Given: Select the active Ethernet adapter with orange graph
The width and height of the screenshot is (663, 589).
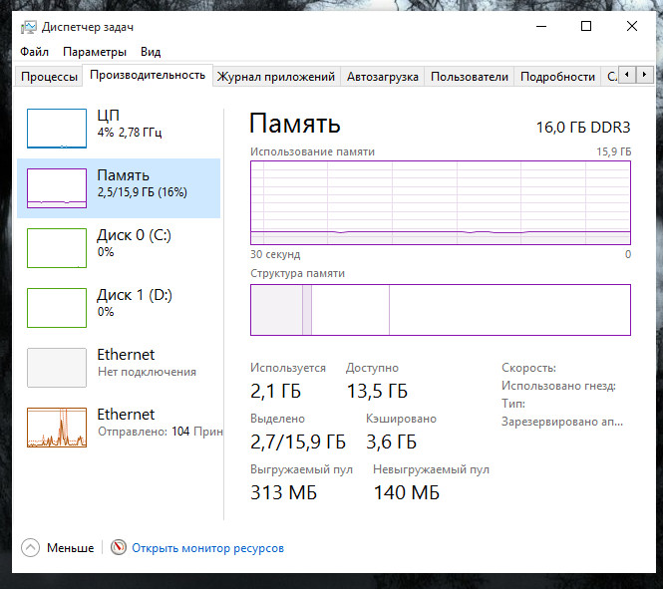Looking at the screenshot, I should 56,427.
